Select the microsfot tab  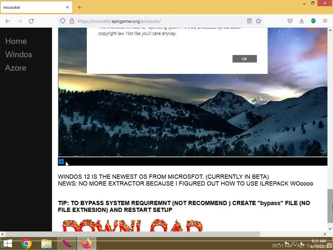pos(36,7)
